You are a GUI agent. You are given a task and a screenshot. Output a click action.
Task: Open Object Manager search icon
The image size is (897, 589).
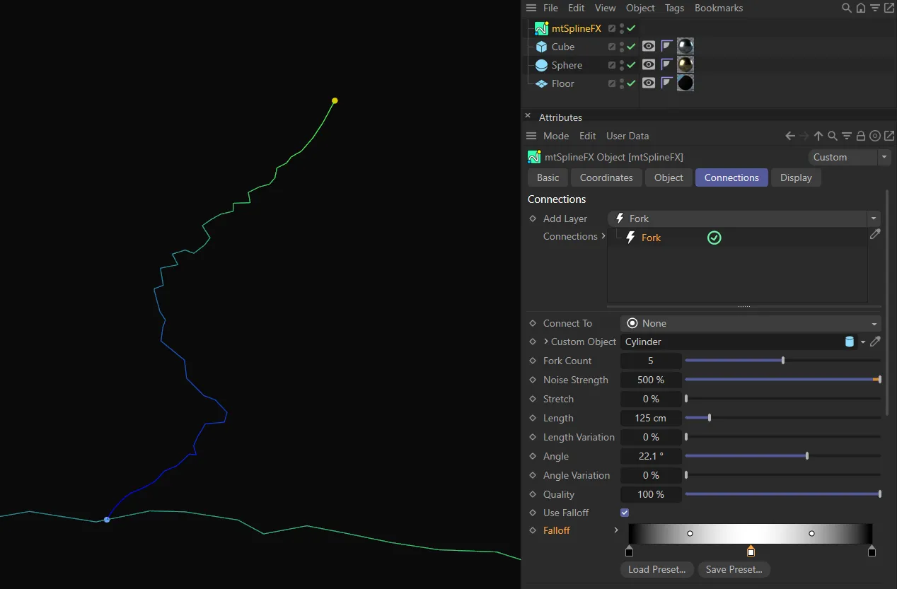point(846,8)
